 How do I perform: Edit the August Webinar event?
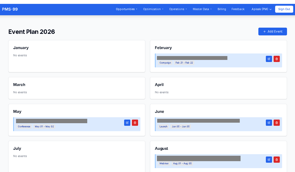269,160
